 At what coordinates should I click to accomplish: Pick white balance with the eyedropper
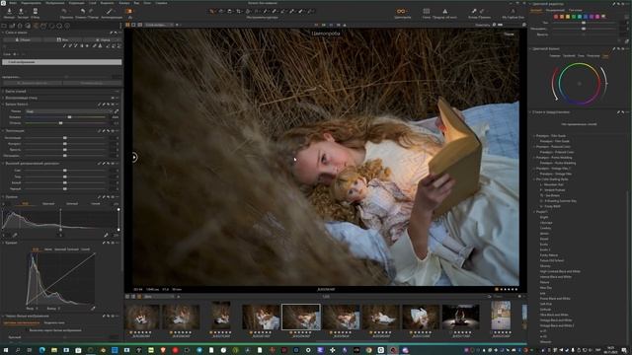pos(117,111)
